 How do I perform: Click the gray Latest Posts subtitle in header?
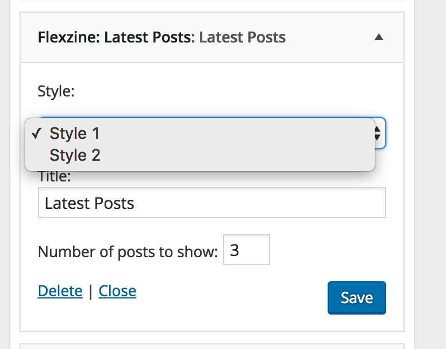(243, 37)
